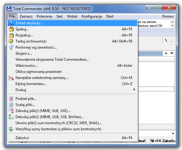Choose Dekoduj plik(i) (MIME, UUE, XXE, BinHex)...
Screen dimensions: 182x150
(72, 117)
